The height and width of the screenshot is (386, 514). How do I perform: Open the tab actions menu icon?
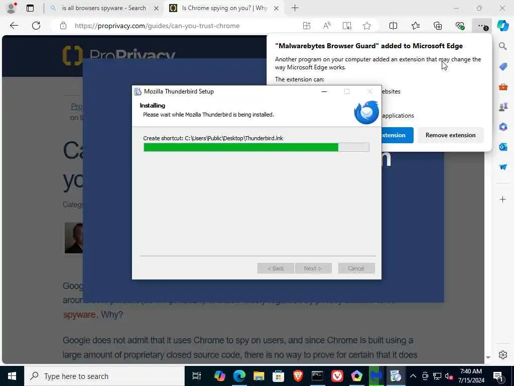coord(30,8)
